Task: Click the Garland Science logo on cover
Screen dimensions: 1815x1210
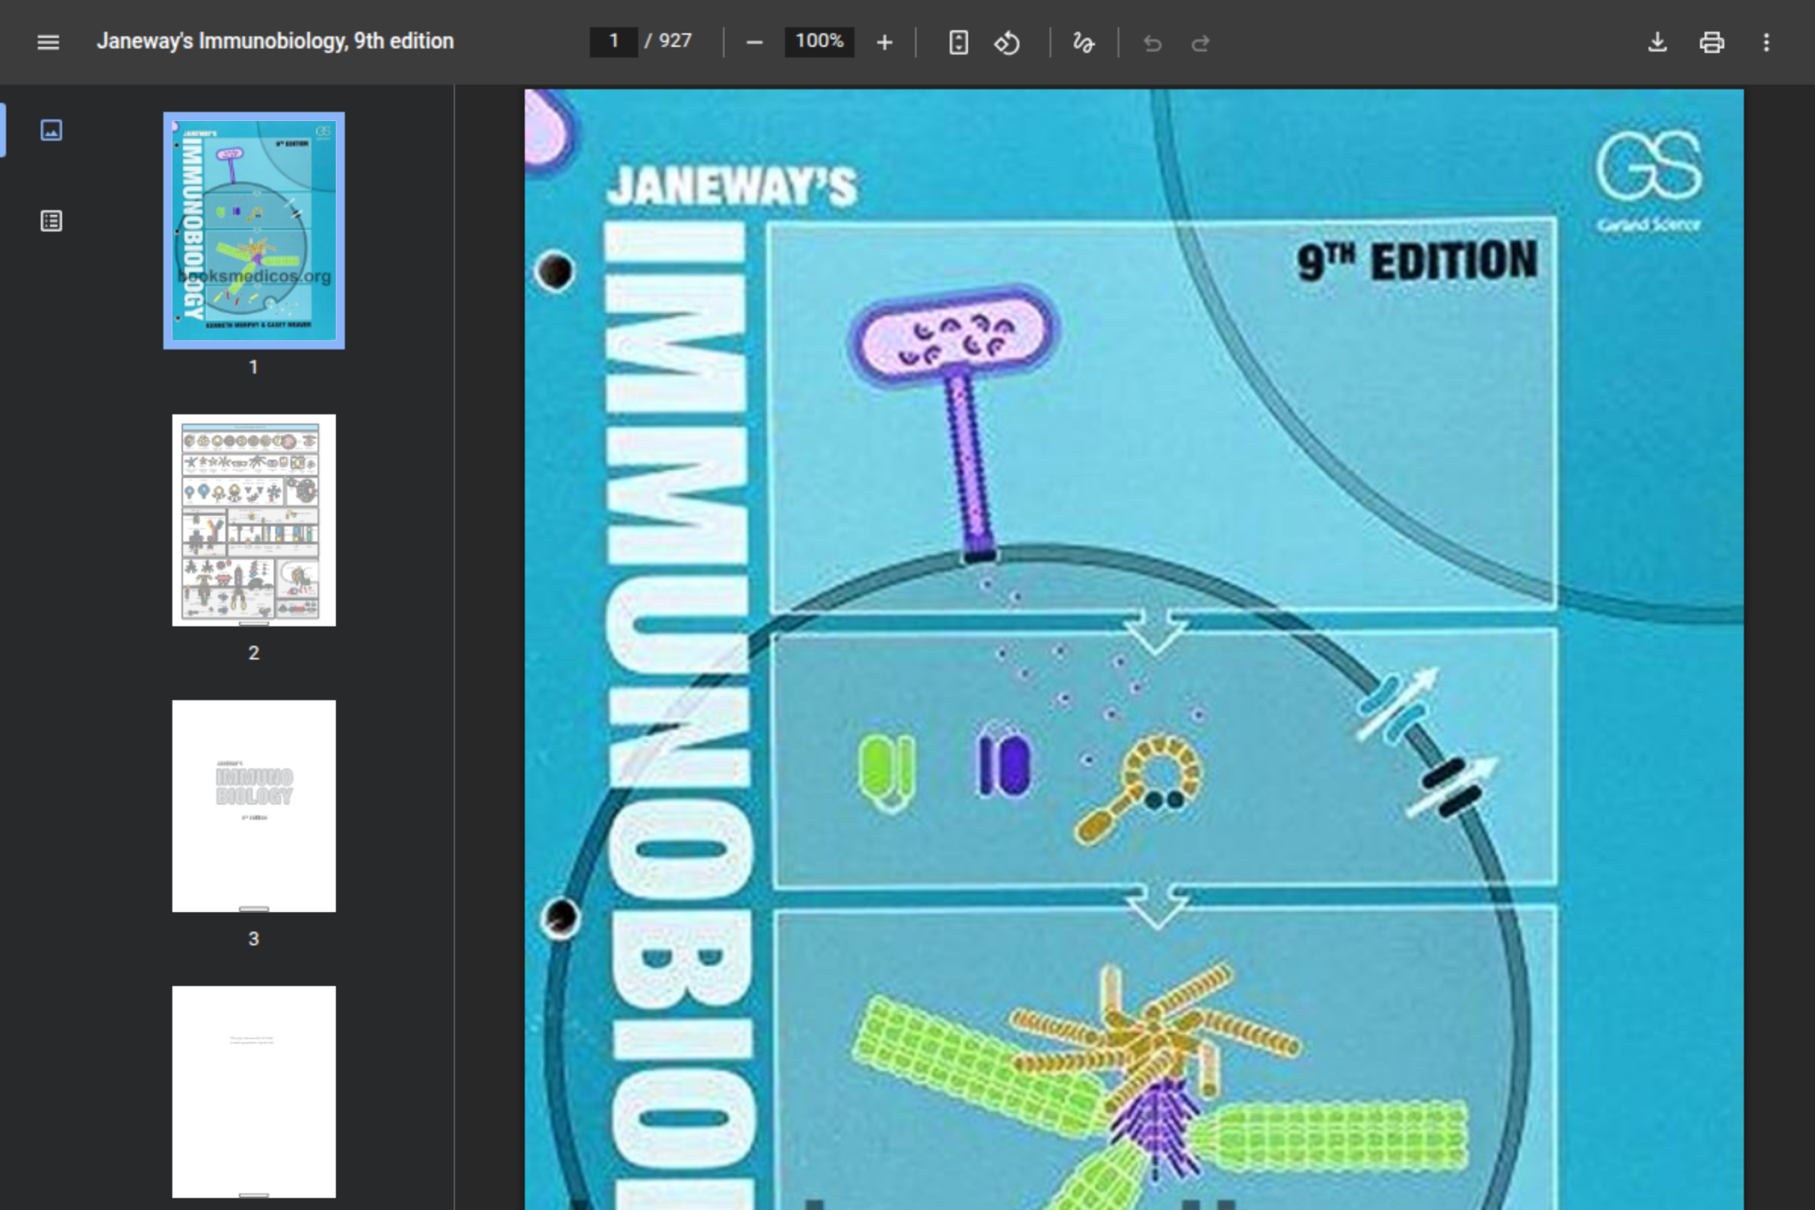Action: pyautogui.click(x=1649, y=181)
